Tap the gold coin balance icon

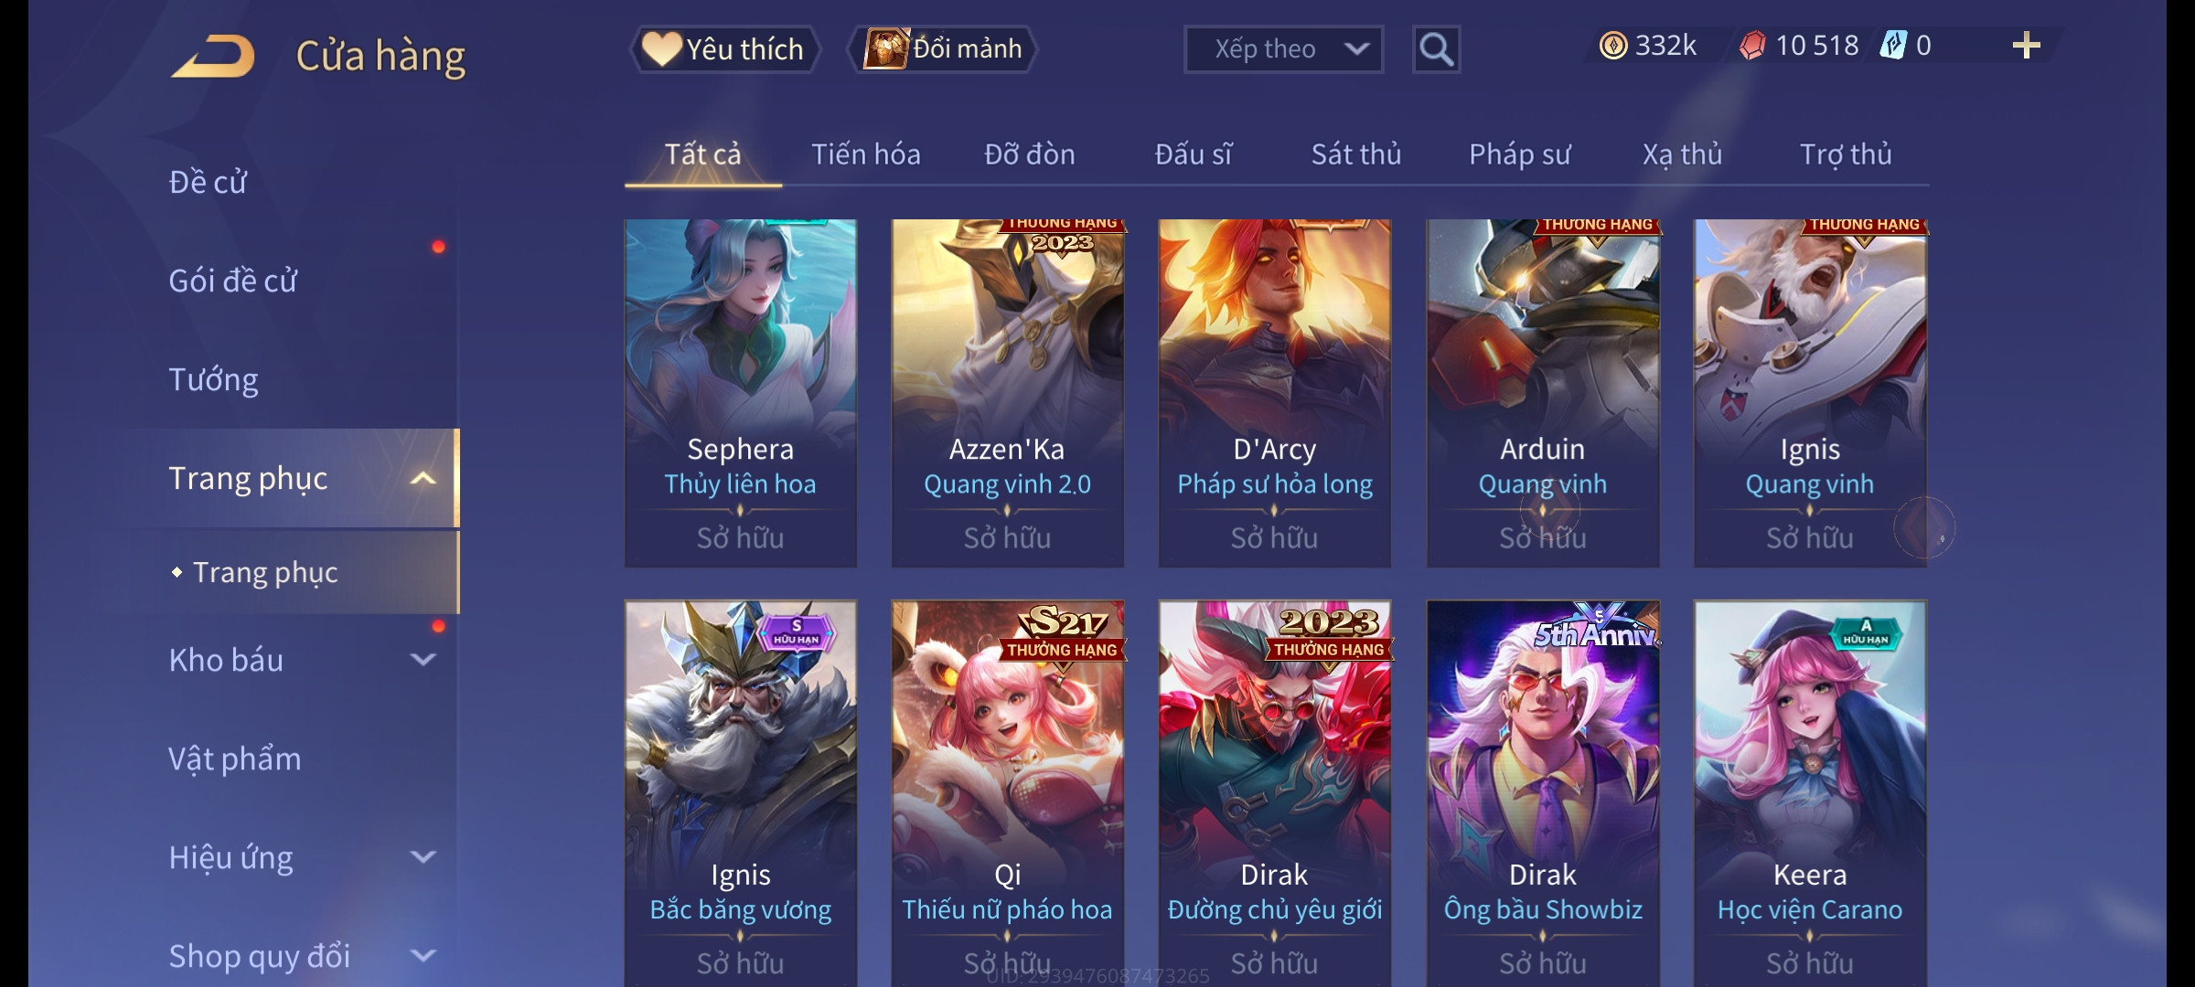pyautogui.click(x=1613, y=46)
